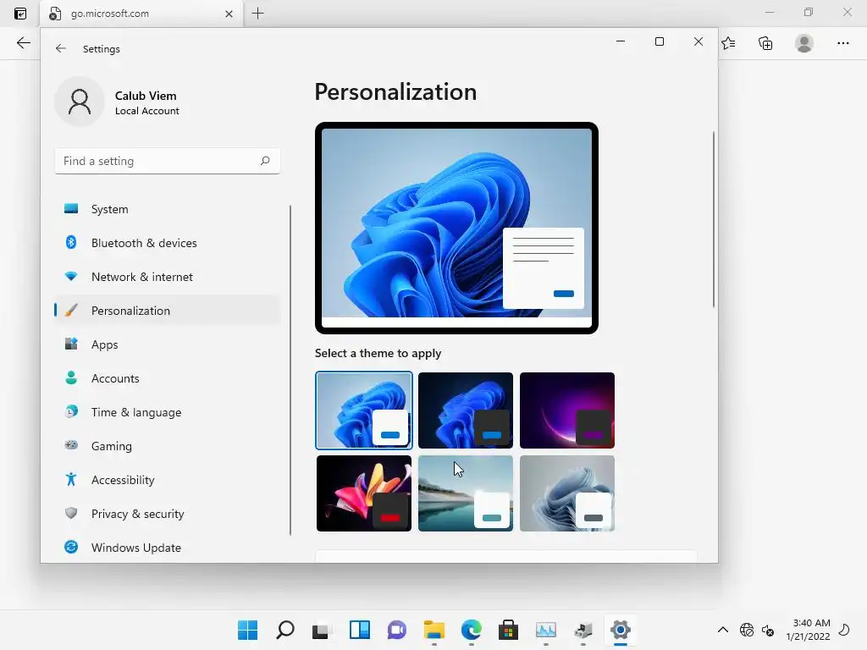Open Network & internet settings
The width and height of the screenshot is (867, 650).
coord(167,277)
